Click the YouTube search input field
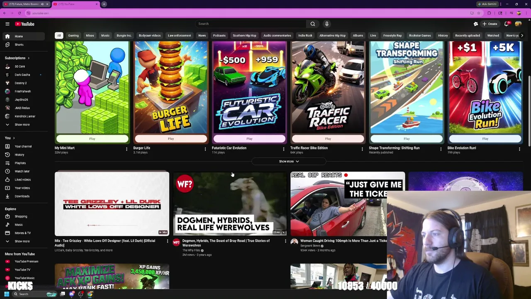 [x=251, y=24]
